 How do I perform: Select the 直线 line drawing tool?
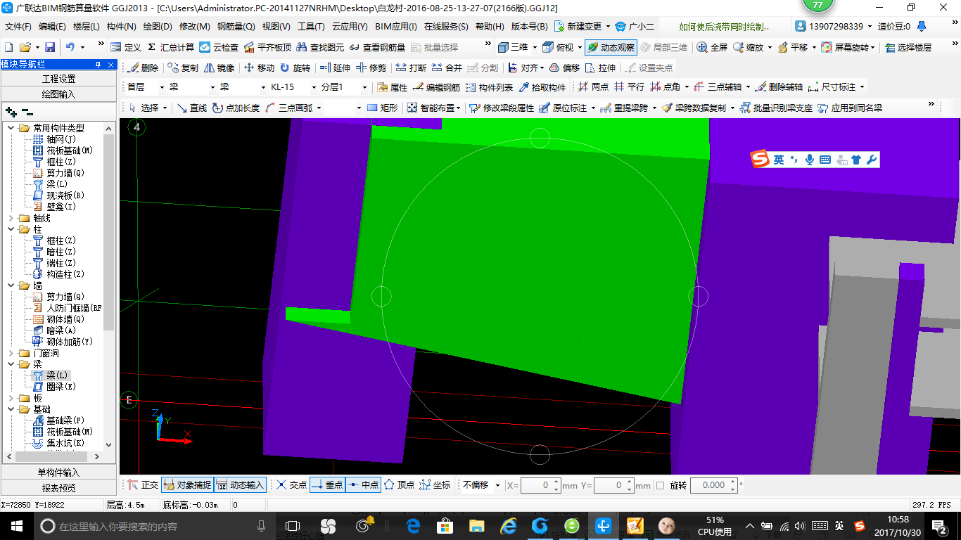192,108
